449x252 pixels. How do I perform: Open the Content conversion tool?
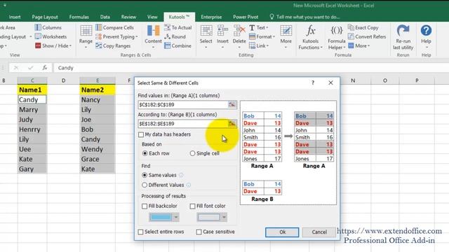(x=153, y=36)
